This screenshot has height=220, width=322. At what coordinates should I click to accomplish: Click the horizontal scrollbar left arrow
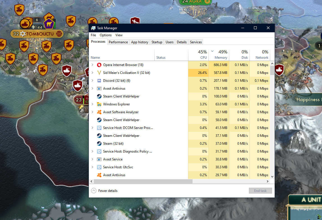(92, 182)
